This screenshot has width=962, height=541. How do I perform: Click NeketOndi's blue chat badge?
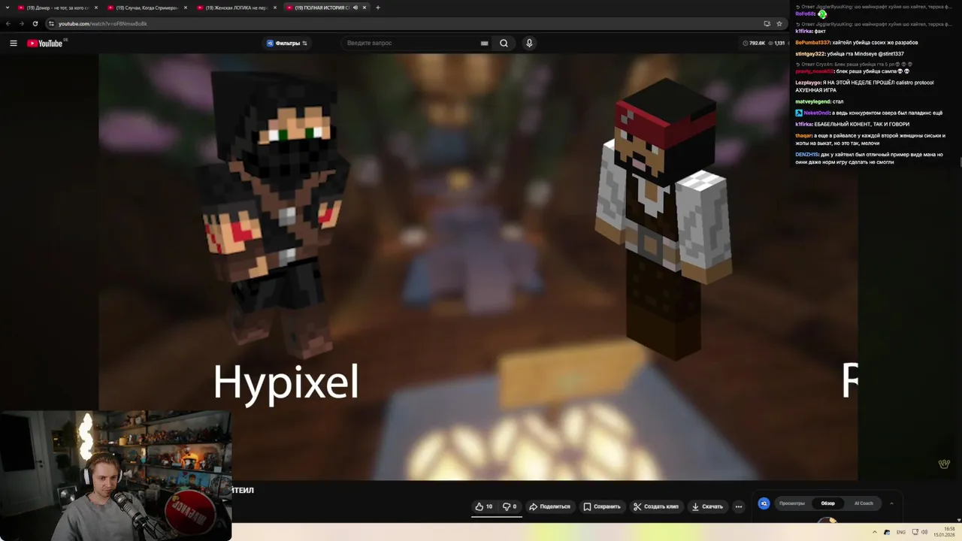pos(799,113)
